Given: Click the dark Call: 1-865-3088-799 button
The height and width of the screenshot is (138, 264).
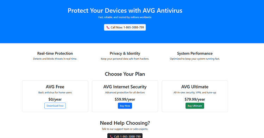Looking at the screenshot, I should 125,136.
